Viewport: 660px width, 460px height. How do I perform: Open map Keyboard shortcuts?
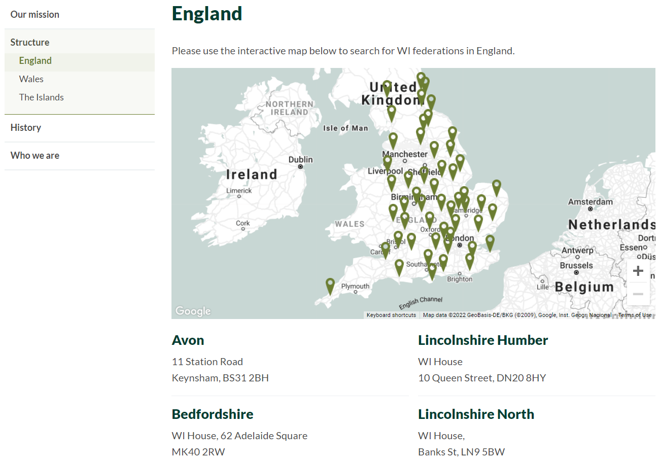tap(391, 315)
